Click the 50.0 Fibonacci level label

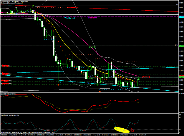point(177,4)
